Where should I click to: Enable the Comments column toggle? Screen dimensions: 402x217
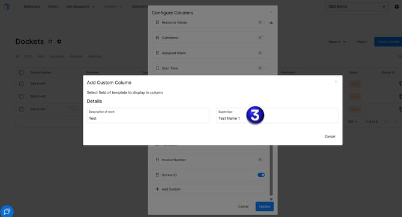(261, 37)
